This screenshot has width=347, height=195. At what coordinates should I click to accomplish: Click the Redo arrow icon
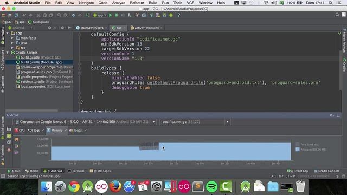(x=30, y=15)
